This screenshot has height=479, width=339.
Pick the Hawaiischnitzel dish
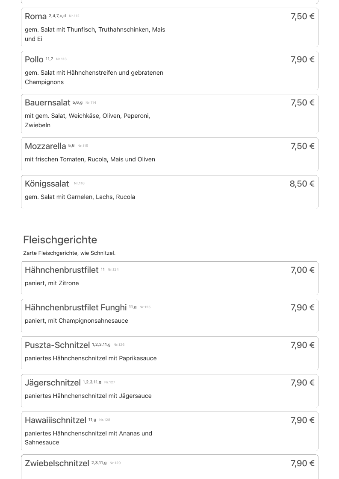56,421
